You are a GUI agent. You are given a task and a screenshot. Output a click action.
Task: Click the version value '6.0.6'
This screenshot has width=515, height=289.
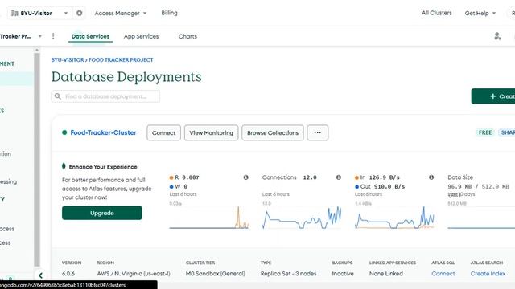tap(68, 273)
